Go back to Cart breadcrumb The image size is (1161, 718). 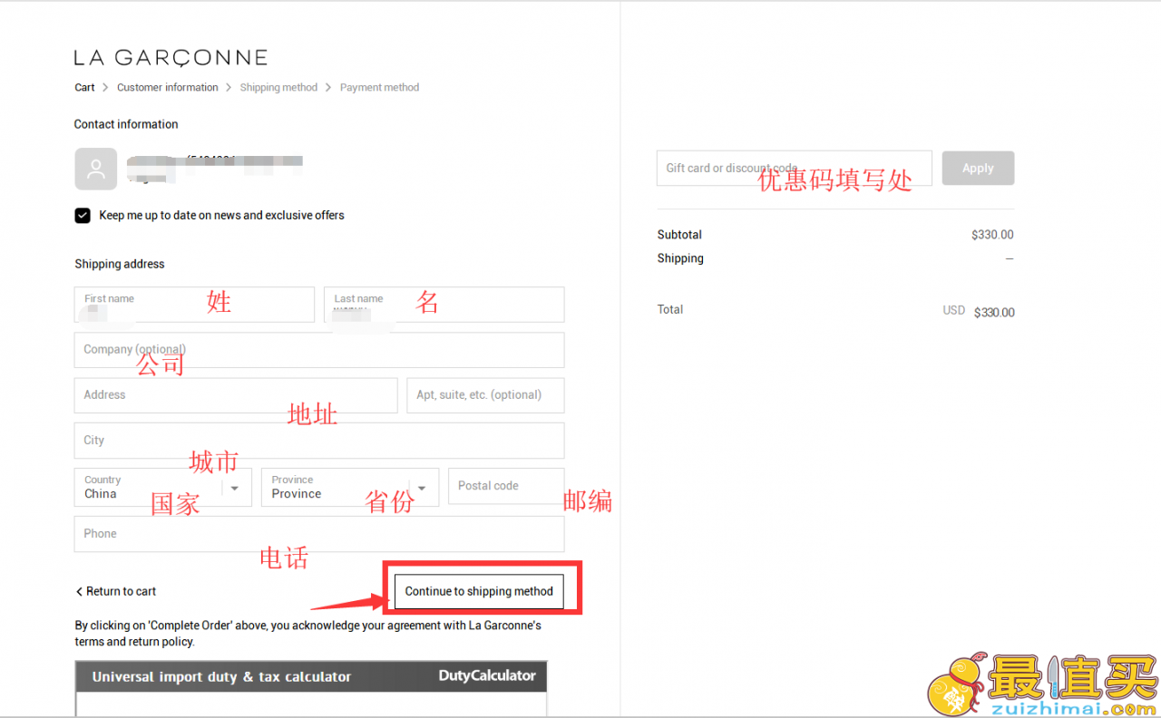[84, 88]
